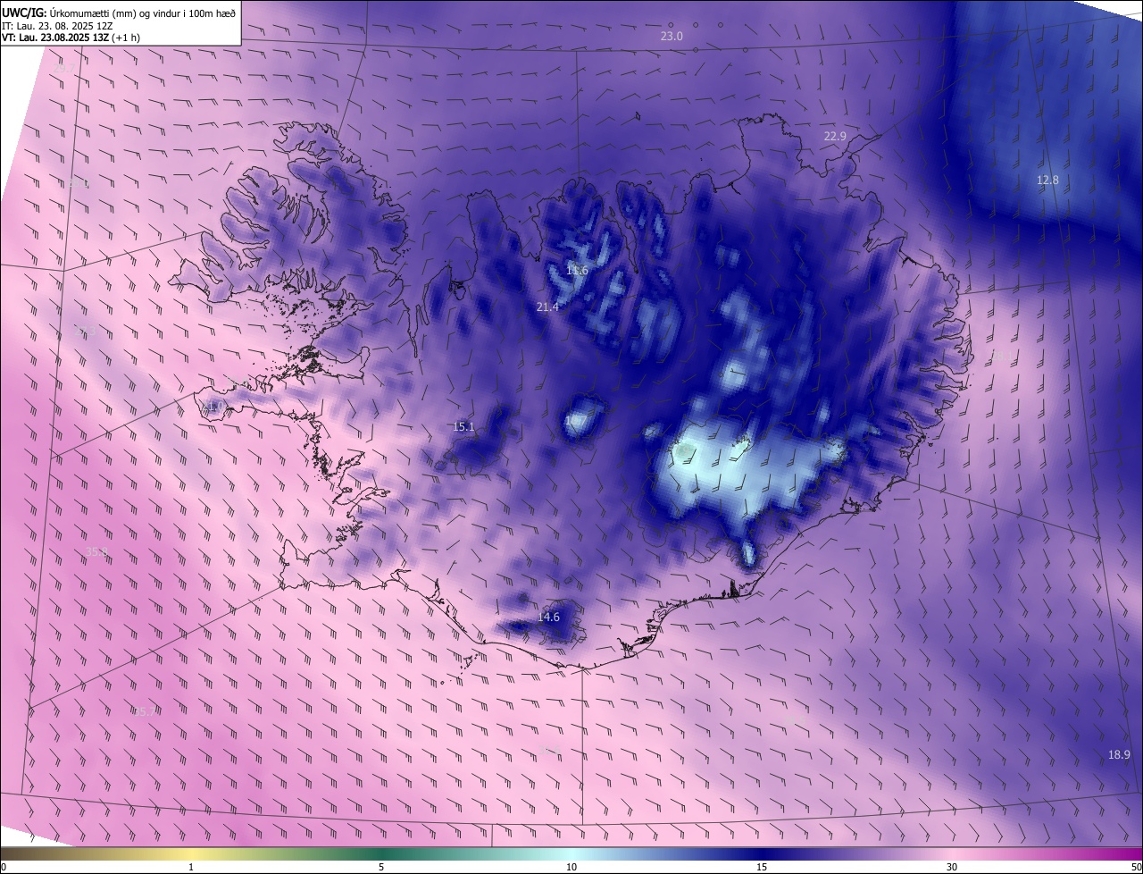Click the faint 29.7 value label
1143x874 pixels.
click(63, 68)
